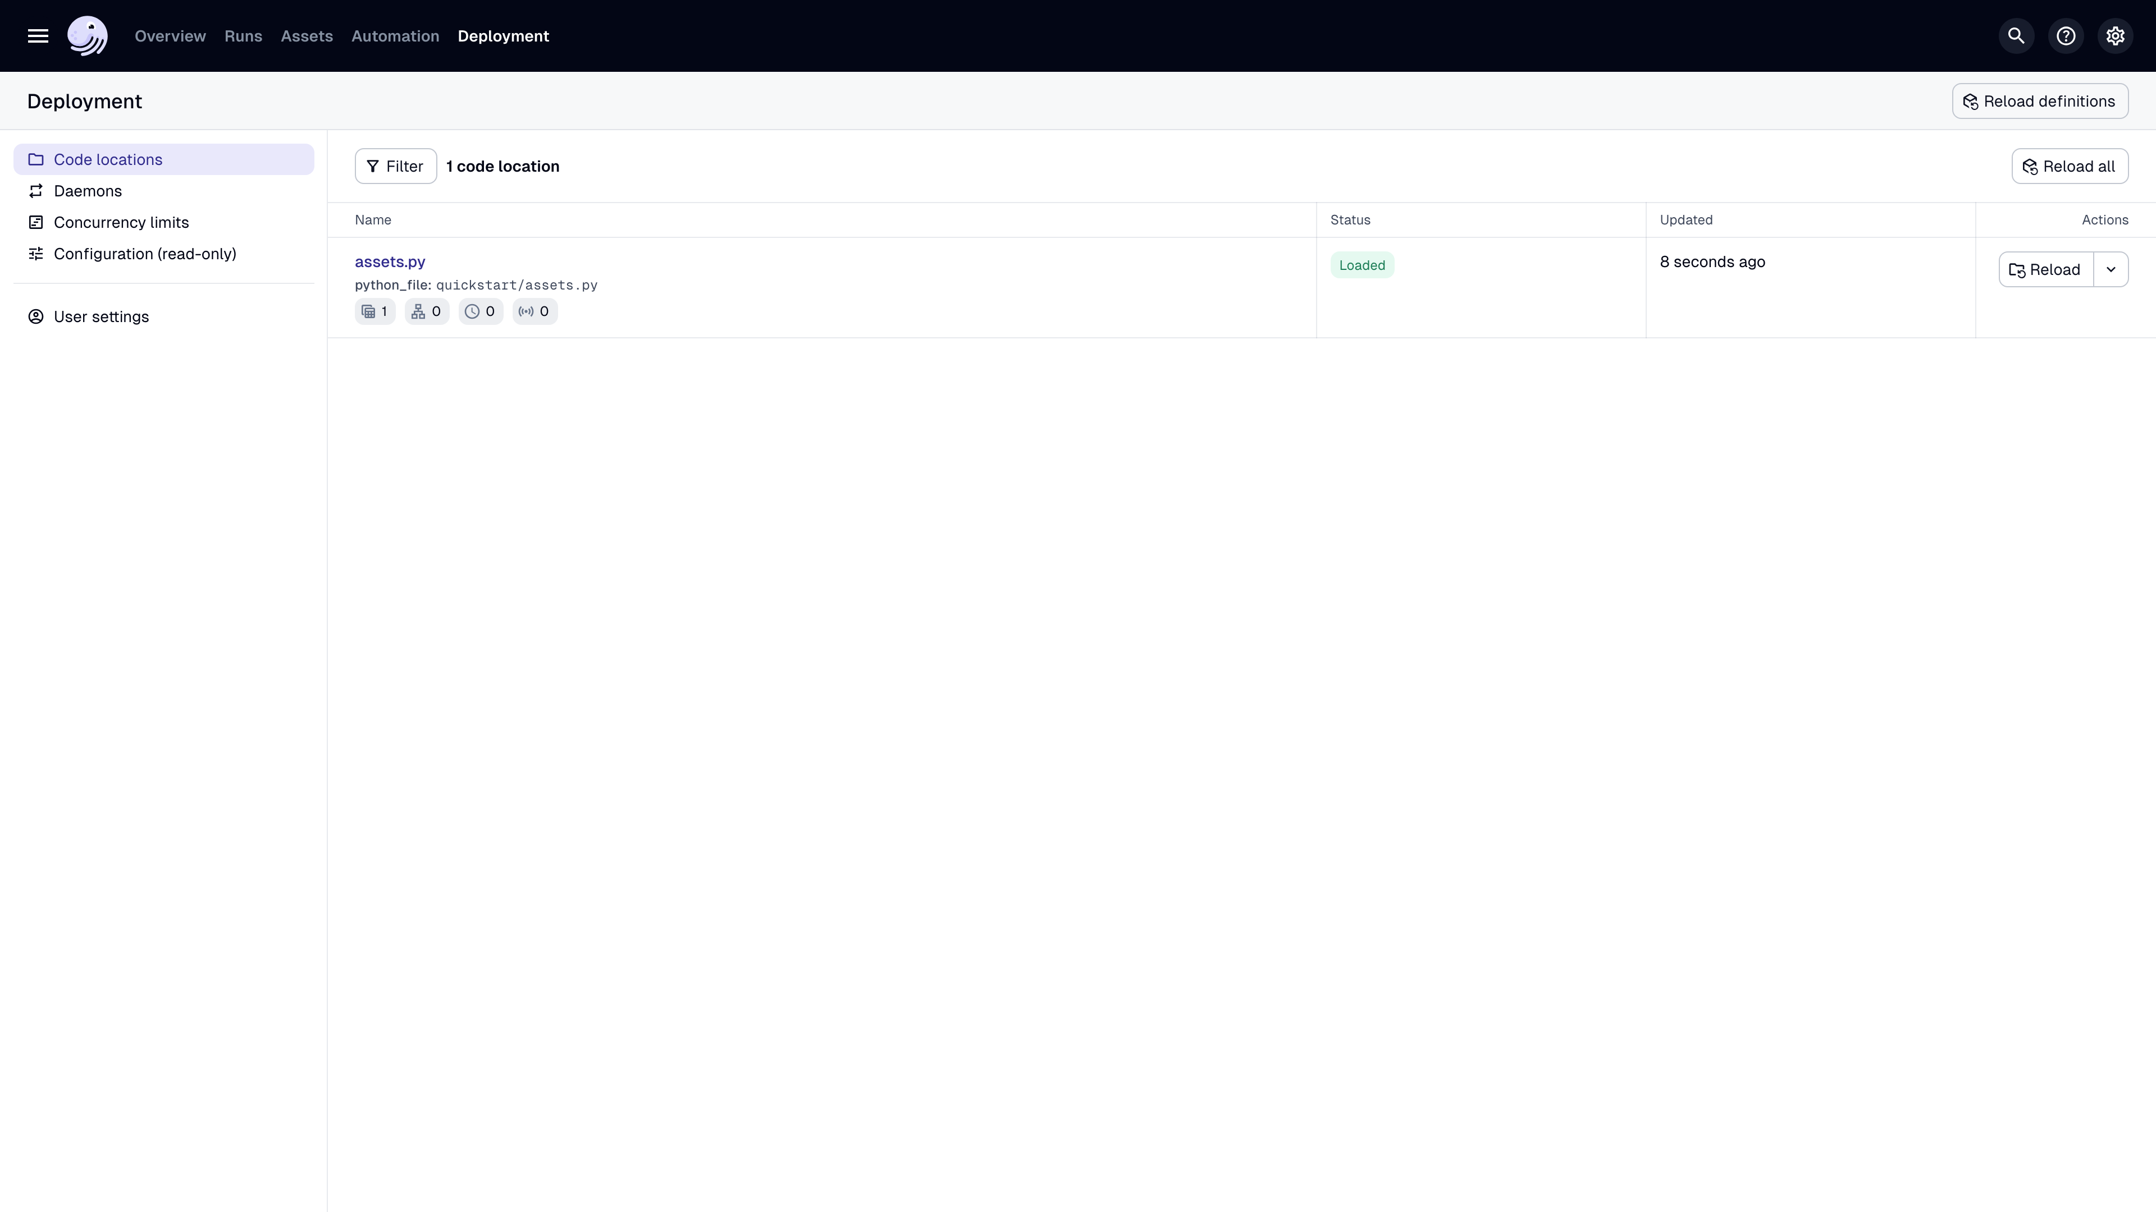Click the schedules clock badge showing 0
This screenshot has width=2156, height=1212.
(481, 311)
